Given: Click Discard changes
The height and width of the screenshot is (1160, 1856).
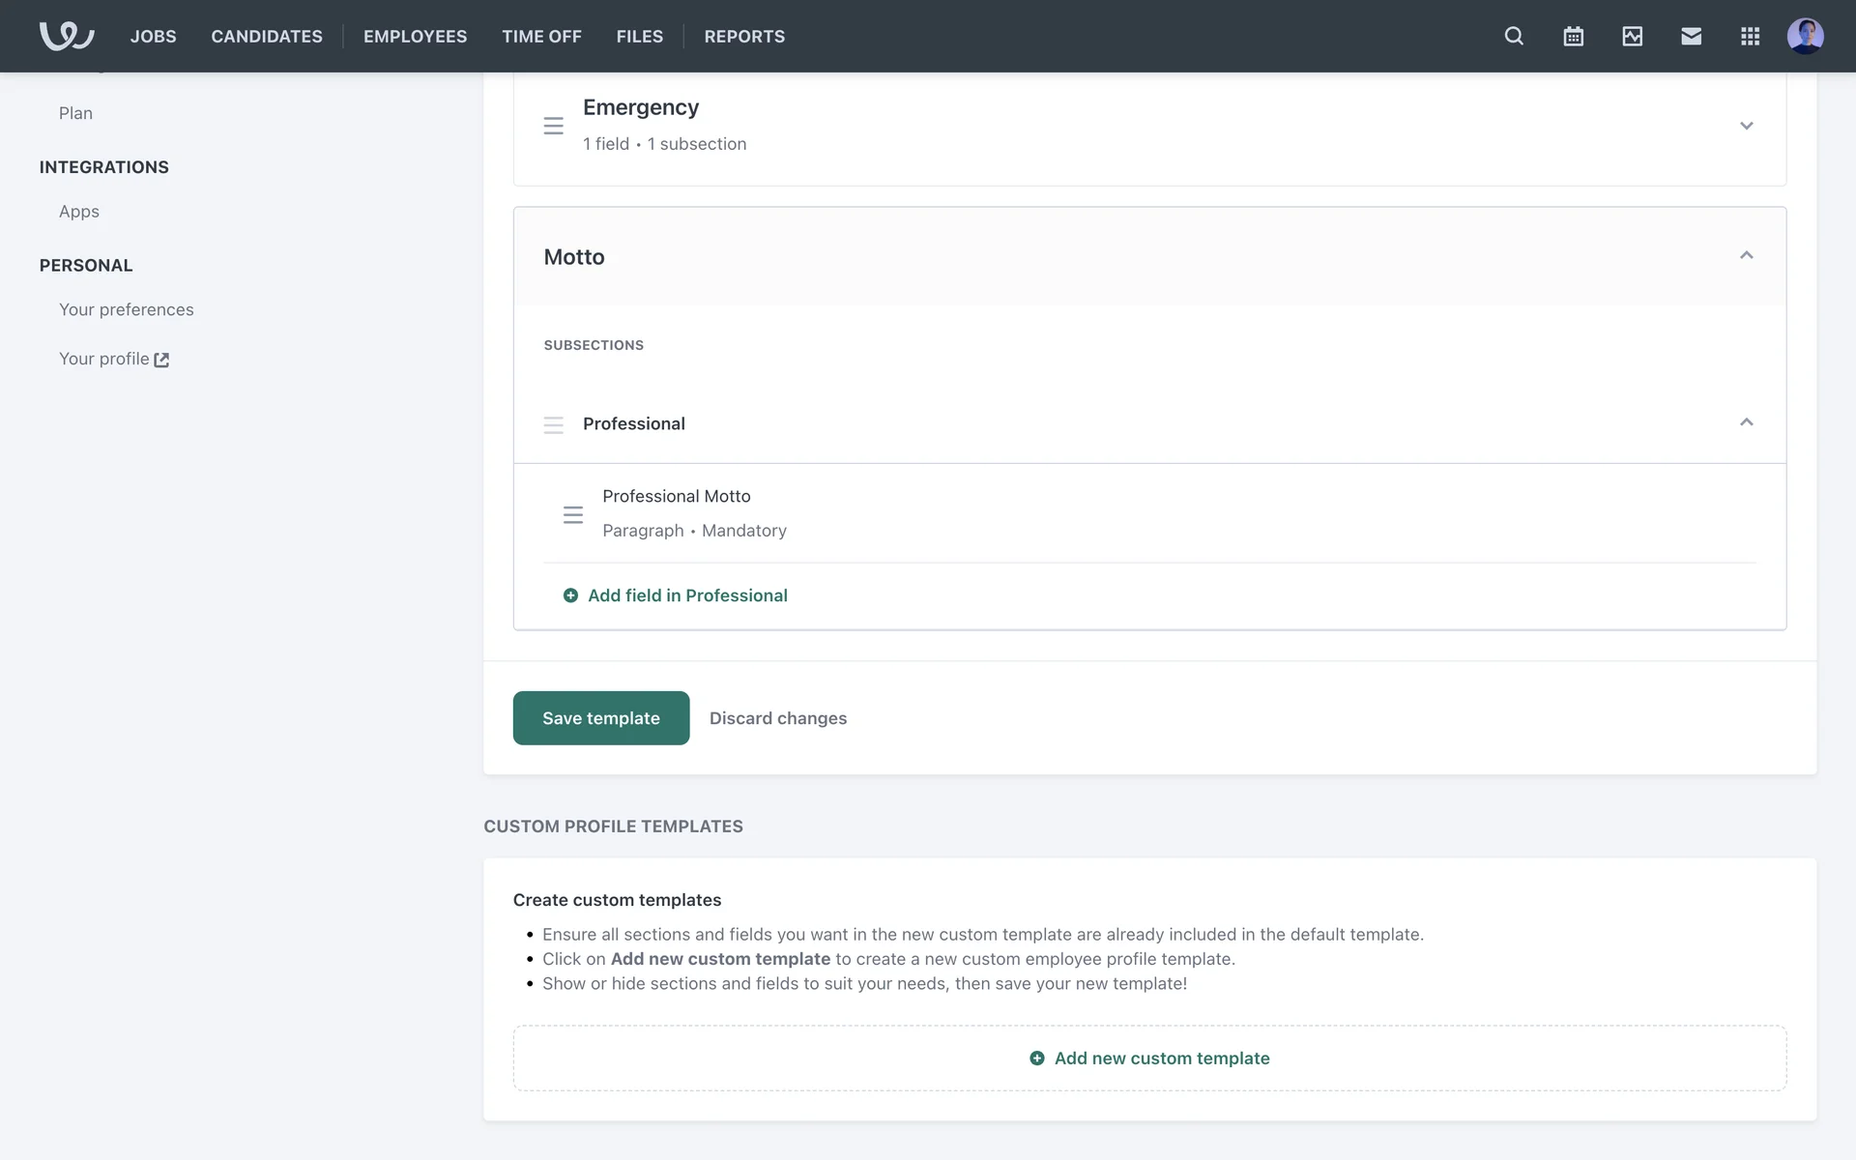Looking at the screenshot, I should click(x=777, y=718).
